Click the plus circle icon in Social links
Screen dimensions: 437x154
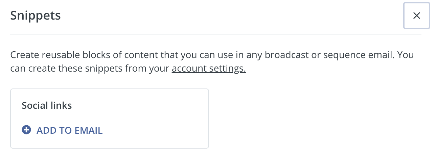click(x=26, y=130)
